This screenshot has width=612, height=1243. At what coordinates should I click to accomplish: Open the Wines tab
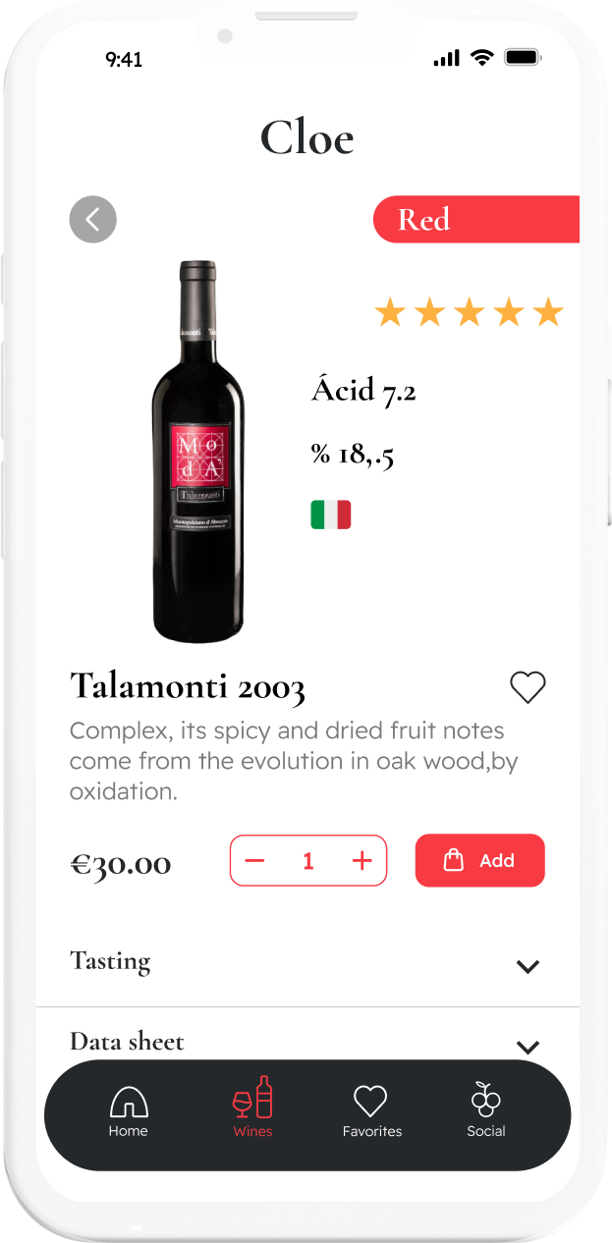(252, 1108)
